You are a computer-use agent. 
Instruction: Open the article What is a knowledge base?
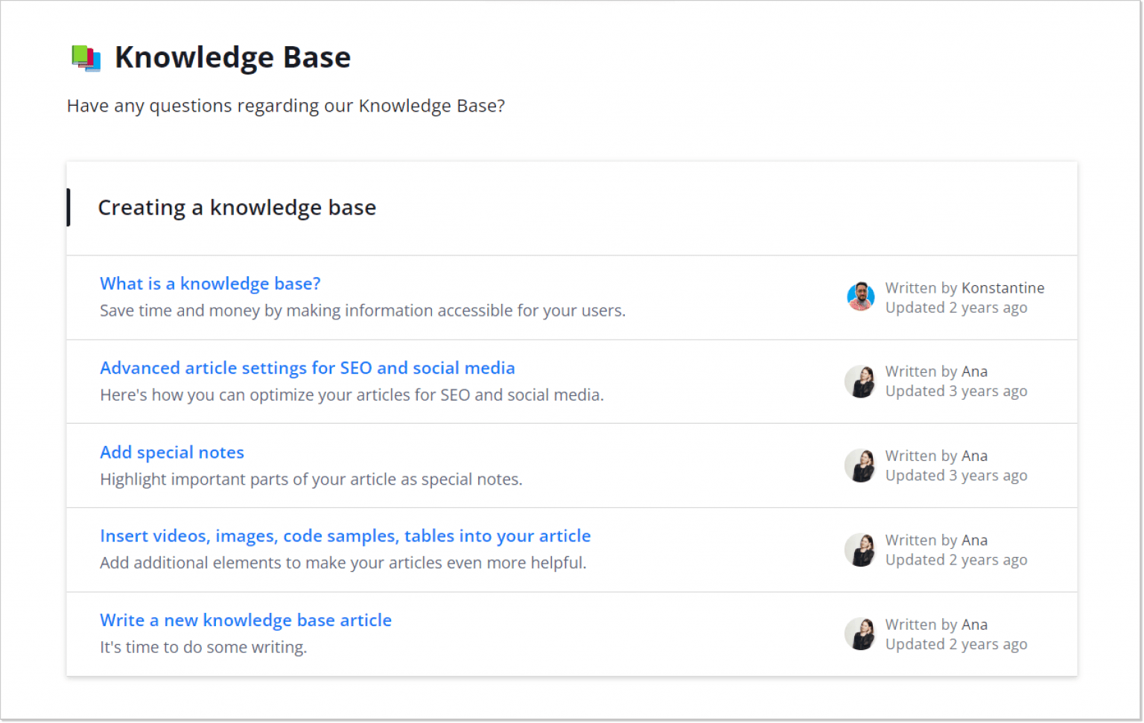[210, 283]
